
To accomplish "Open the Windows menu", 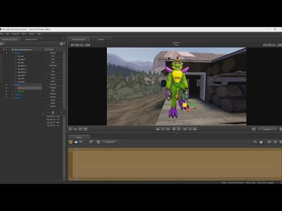I will tap(15, 34).
